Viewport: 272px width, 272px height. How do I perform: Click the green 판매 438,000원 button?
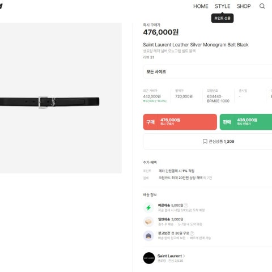click(x=246, y=122)
